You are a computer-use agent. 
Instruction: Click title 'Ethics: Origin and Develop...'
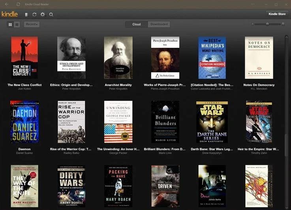[x=71, y=85]
